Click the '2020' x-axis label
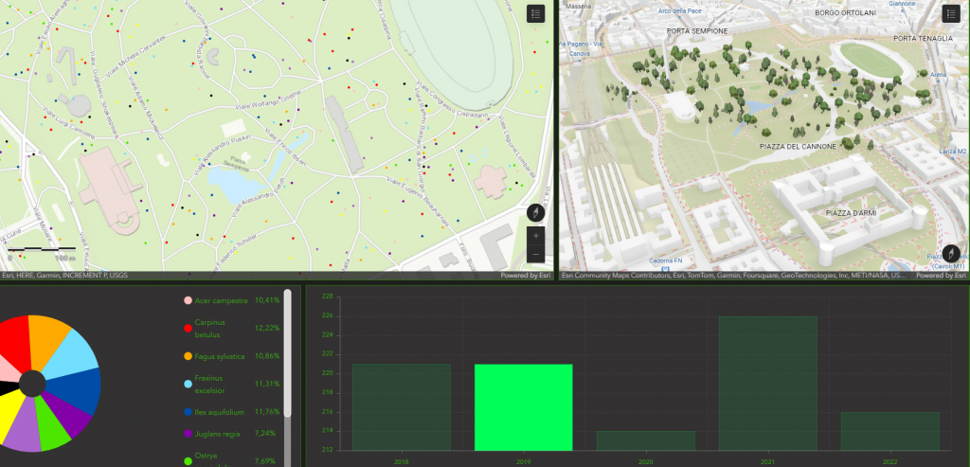The image size is (970, 467). point(646,461)
